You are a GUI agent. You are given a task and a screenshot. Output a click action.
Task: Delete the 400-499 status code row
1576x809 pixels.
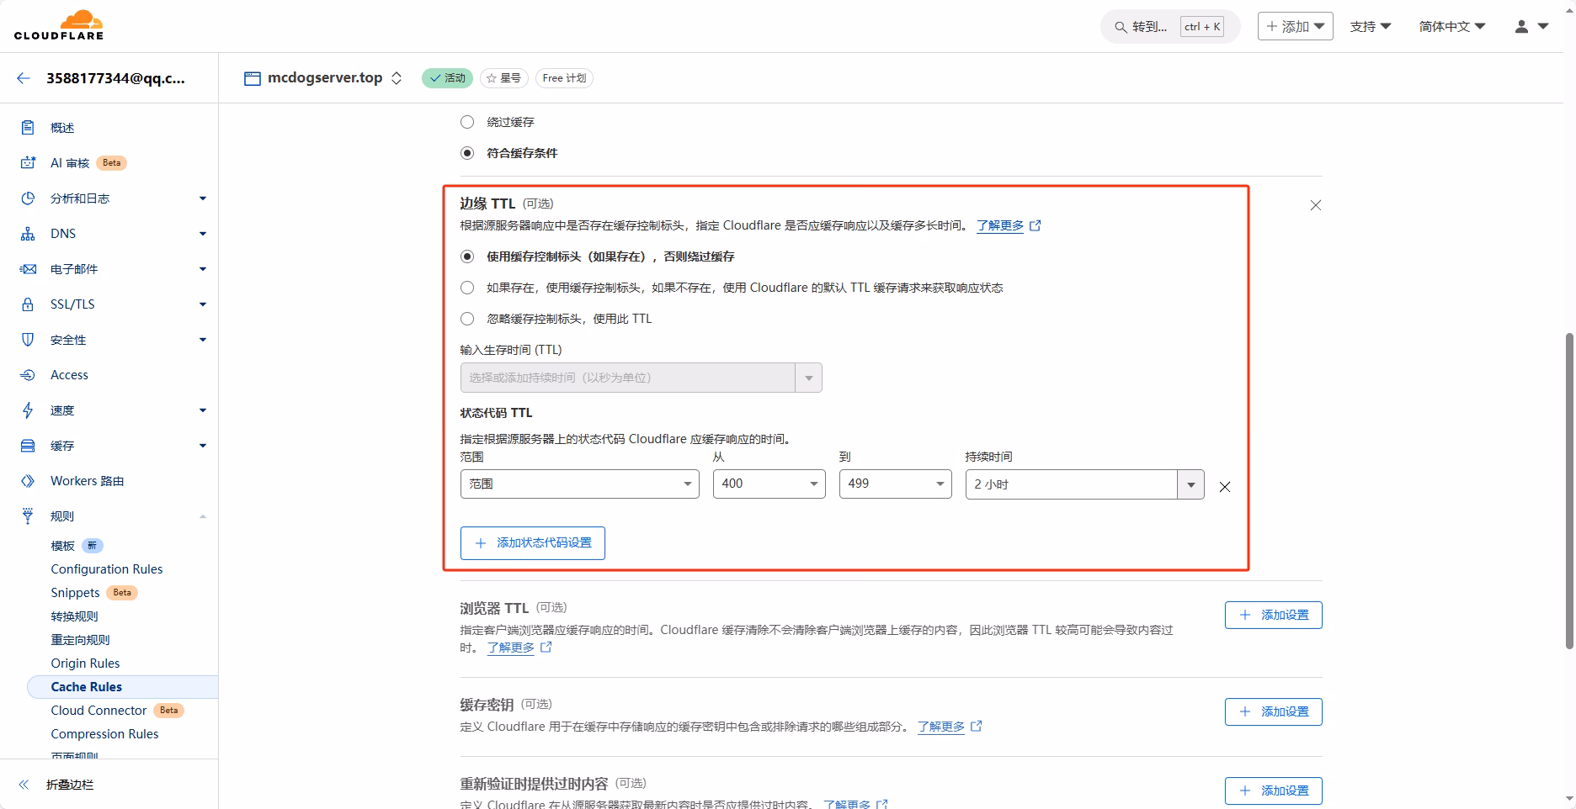point(1225,487)
